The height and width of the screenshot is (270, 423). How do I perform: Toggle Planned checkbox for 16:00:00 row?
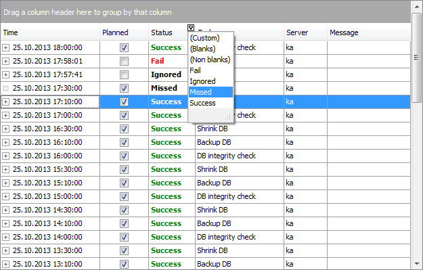pyautogui.click(x=124, y=156)
